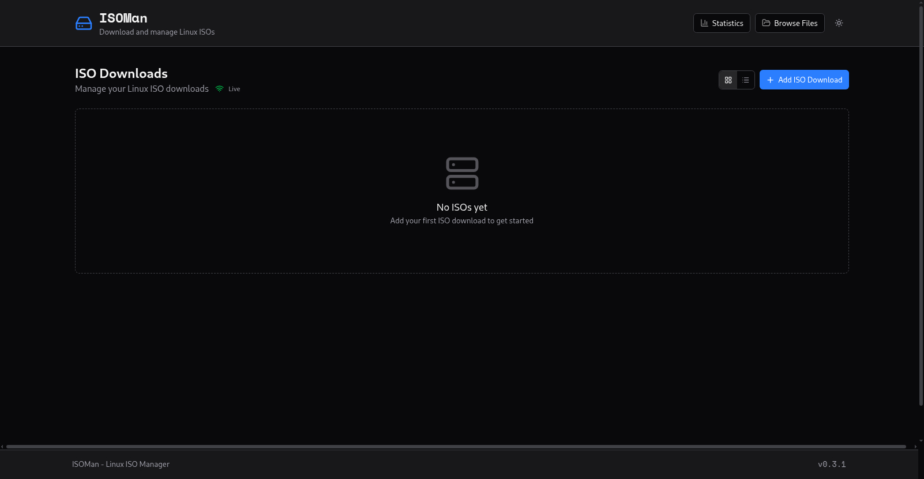Click the folder icon in Browse Files
Screen dimensions: 924x479
pyautogui.click(x=766, y=23)
